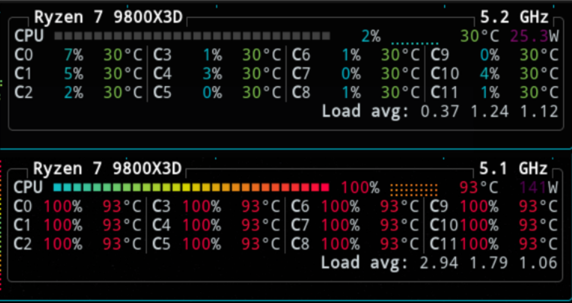This screenshot has width=572, height=303.
Task: Click the C10 core usage showing 4%
Action: tap(490, 74)
